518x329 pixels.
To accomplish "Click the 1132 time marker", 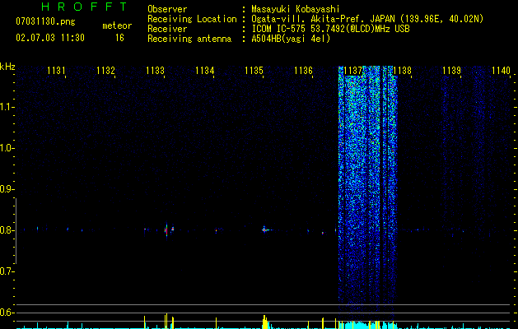I will pos(105,70).
